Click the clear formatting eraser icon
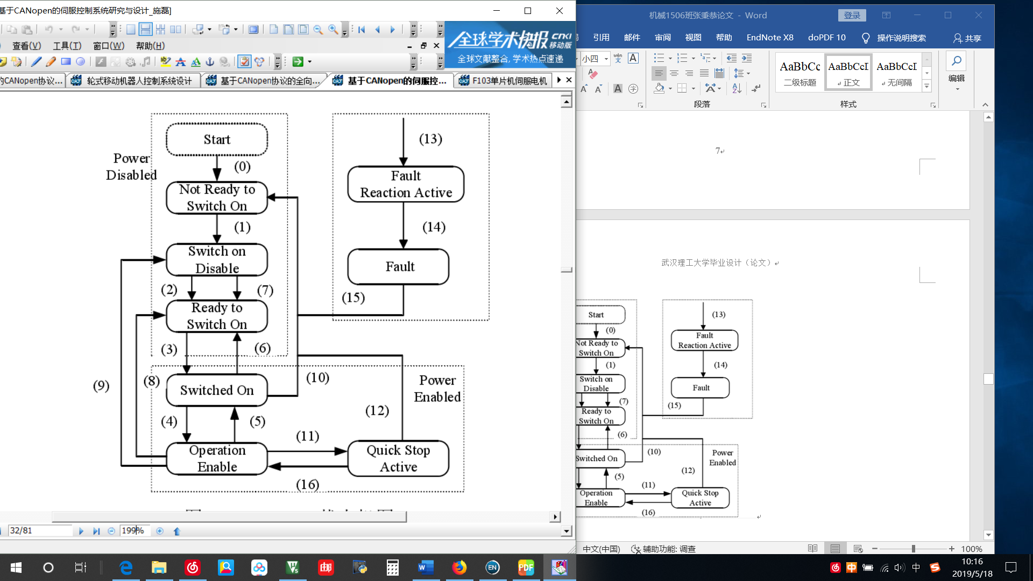 592,73
